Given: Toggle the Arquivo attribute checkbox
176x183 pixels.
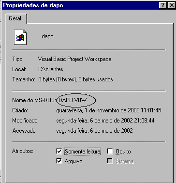Looking at the screenshot, I should (59, 161).
